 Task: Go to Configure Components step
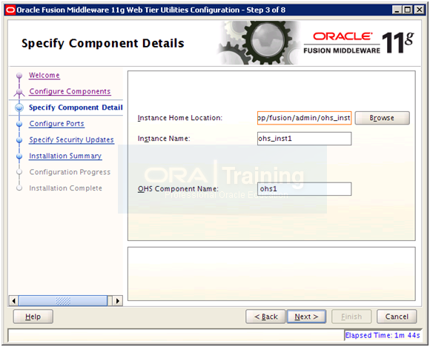pyautogui.click(x=70, y=91)
